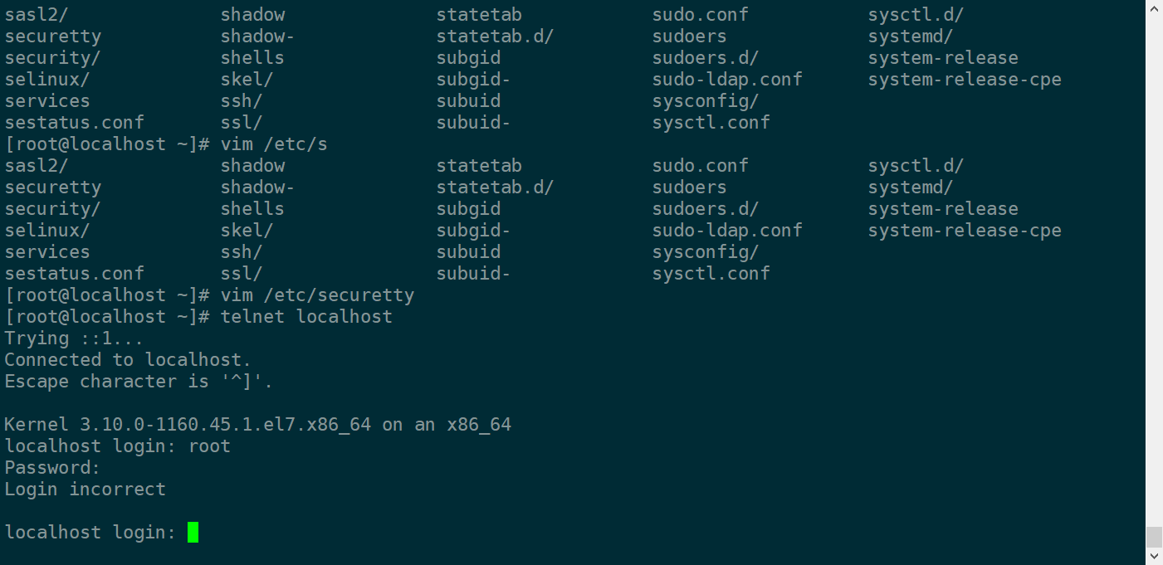Click the scrollbar down arrow
This screenshot has height=565, width=1163.
1154,557
